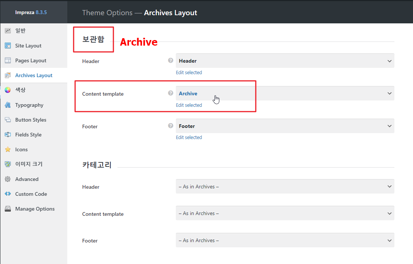Click the help icon beside 보관함 Content template
Screen dimensions: 413x264
[171, 93]
